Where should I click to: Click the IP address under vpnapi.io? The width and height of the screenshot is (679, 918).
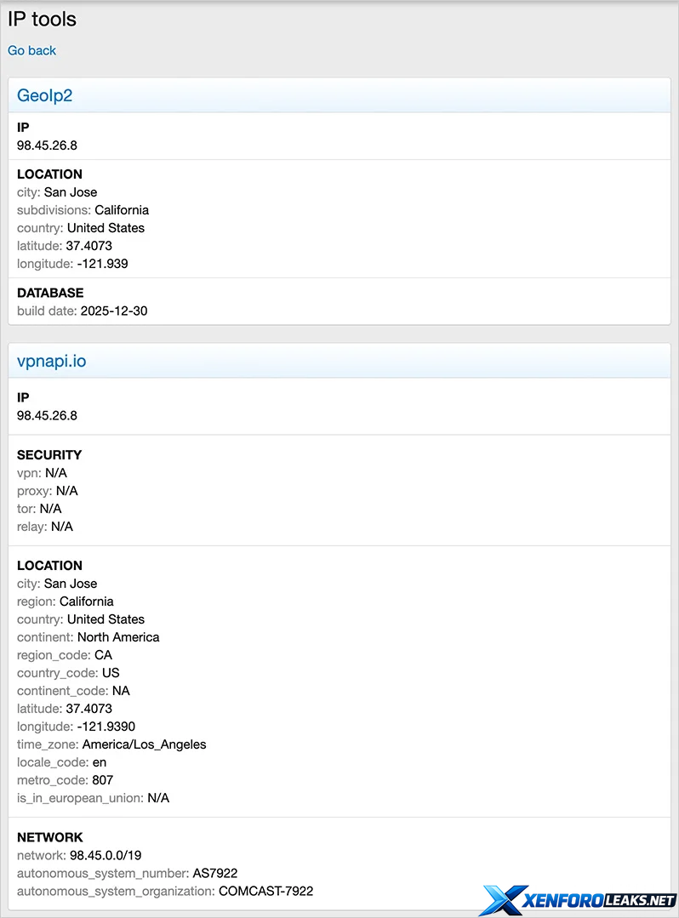(47, 416)
